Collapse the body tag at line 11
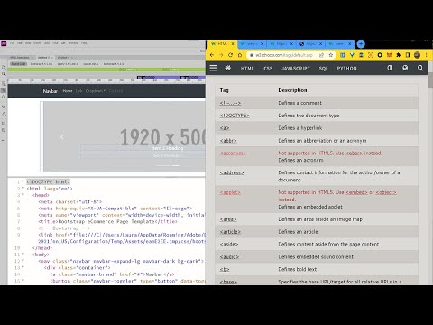433x325 pixels. tap(23, 255)
